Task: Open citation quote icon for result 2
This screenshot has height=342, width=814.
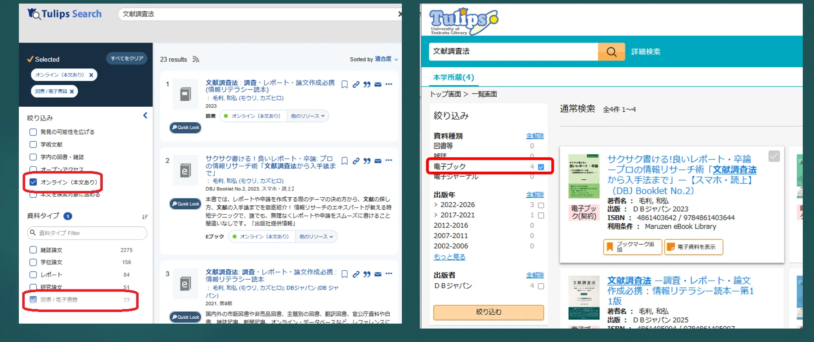Action: tap(367, 160)
